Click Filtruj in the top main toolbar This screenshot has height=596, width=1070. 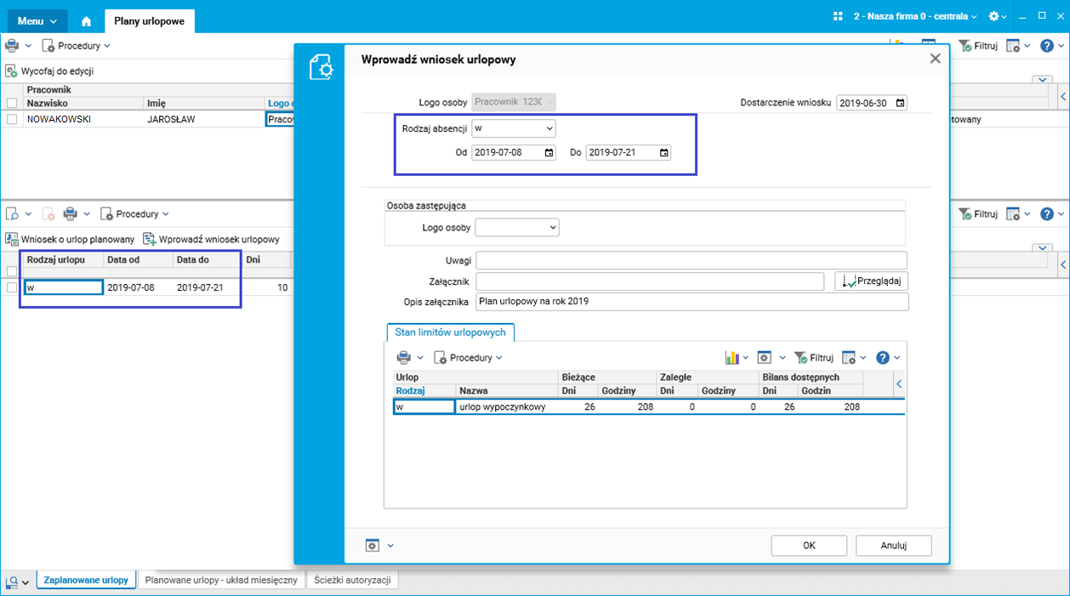coord(978,46)
